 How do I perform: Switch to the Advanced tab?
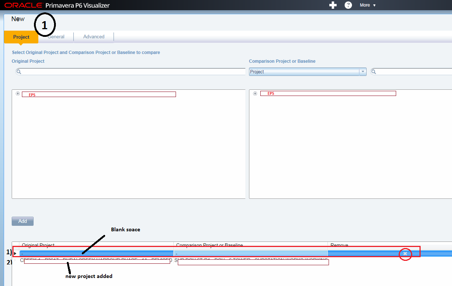click(94, 36)
